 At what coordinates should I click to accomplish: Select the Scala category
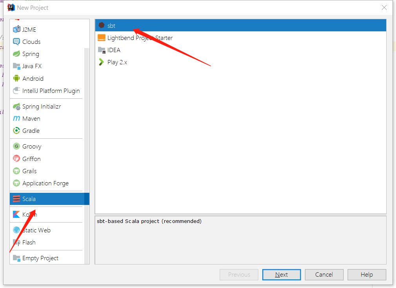(x=49, y=199)
